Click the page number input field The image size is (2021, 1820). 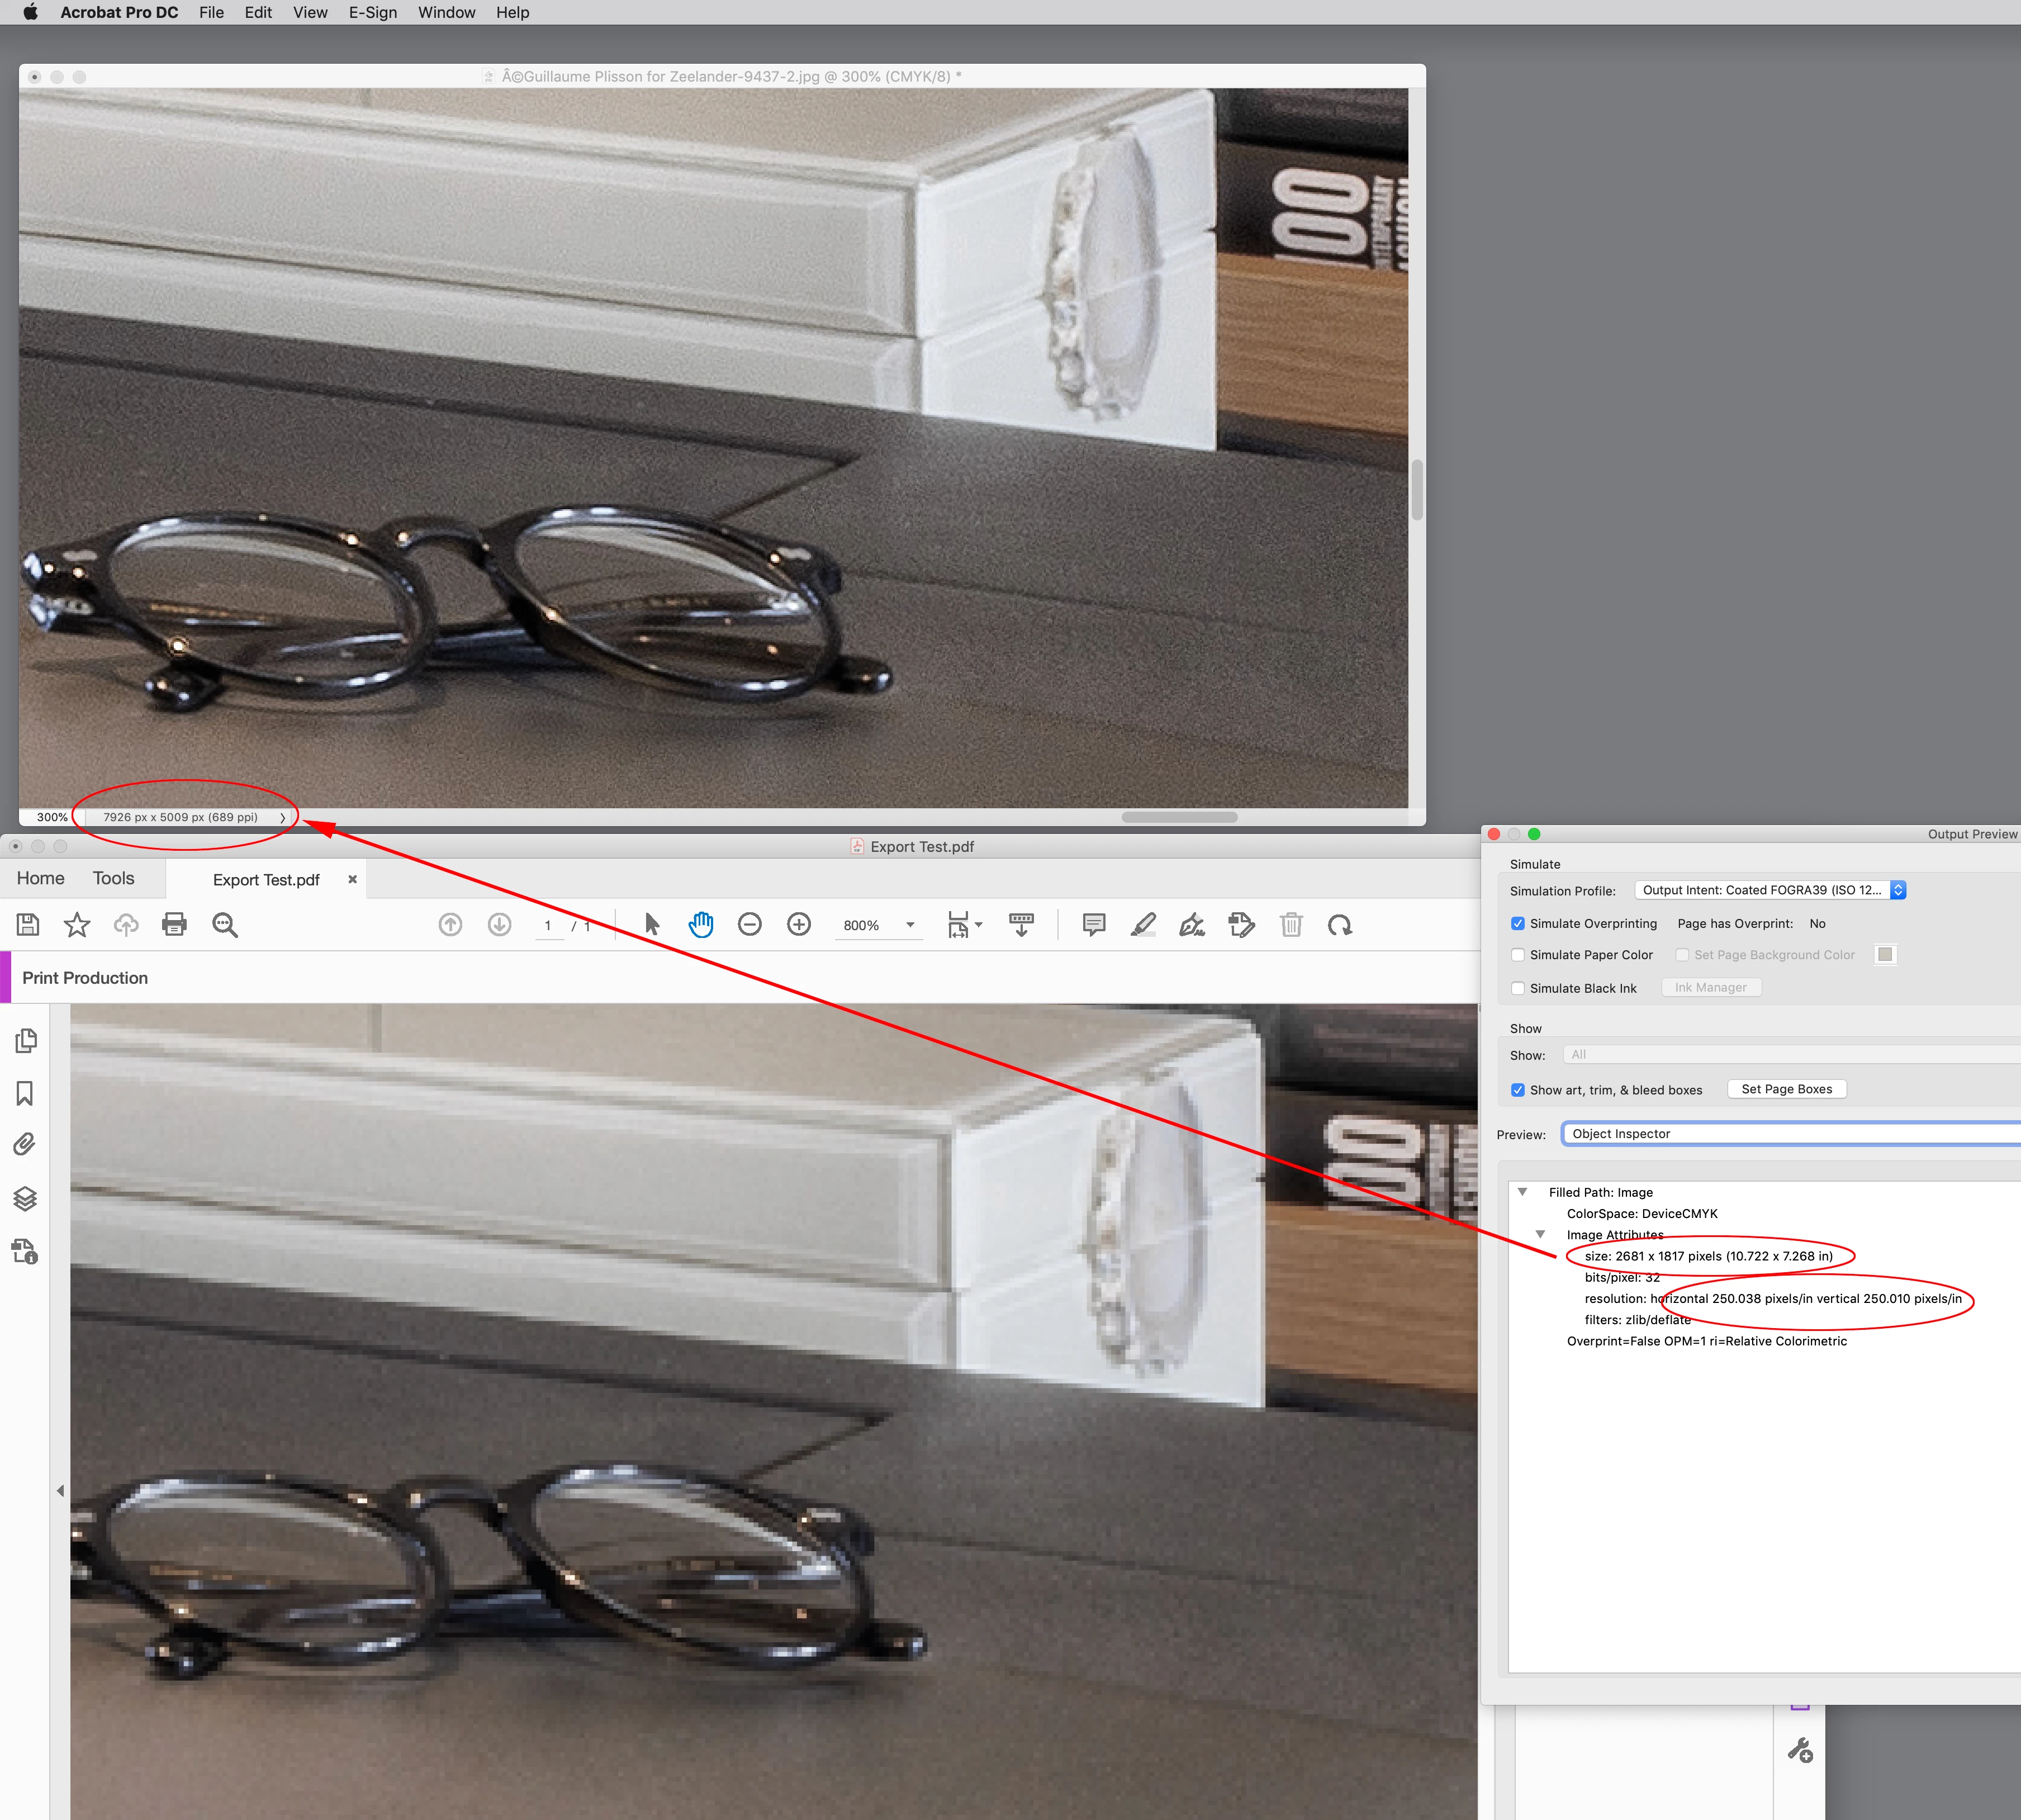(x=548, y=926)
